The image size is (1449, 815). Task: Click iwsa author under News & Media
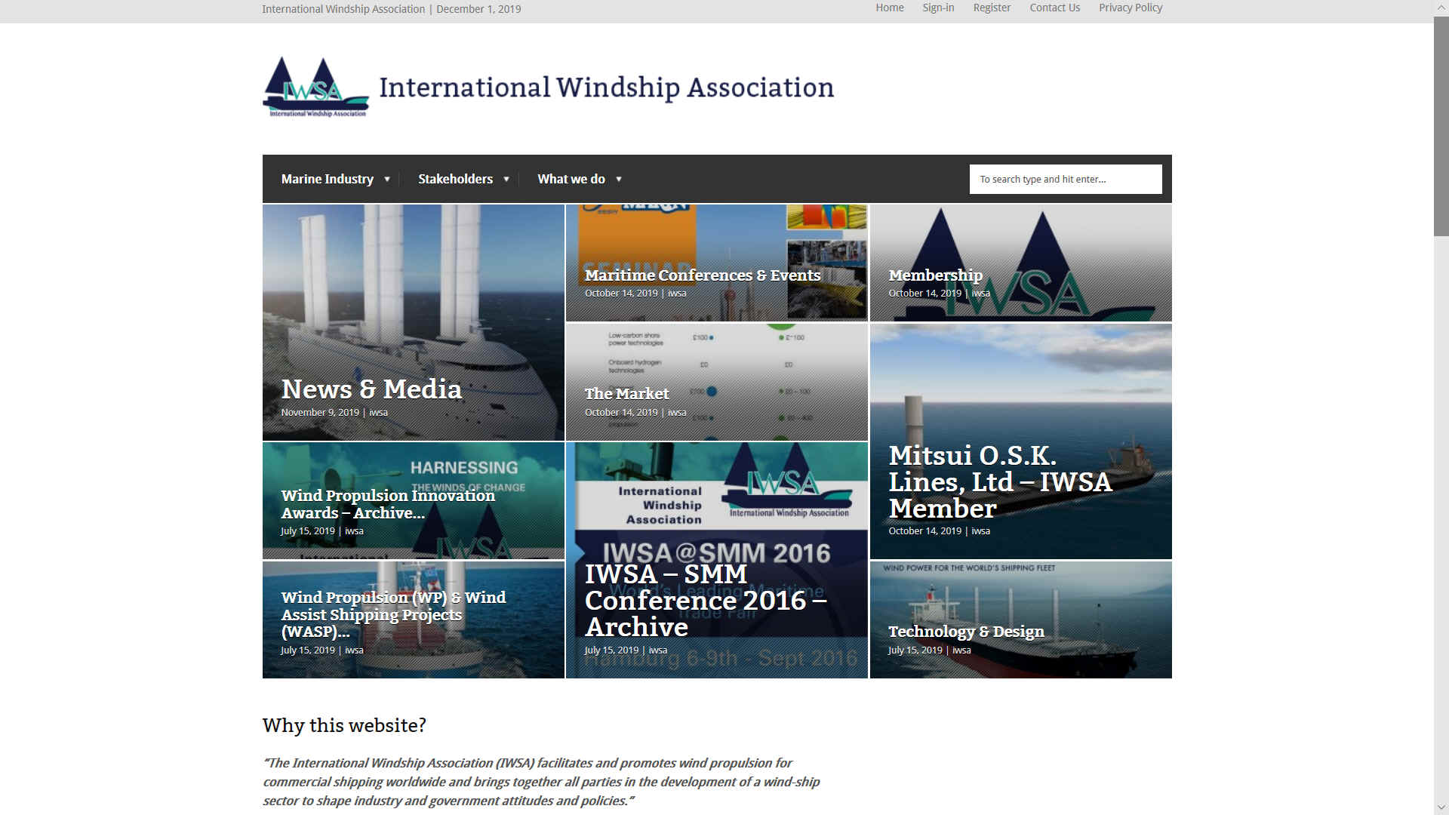(378, 413)
